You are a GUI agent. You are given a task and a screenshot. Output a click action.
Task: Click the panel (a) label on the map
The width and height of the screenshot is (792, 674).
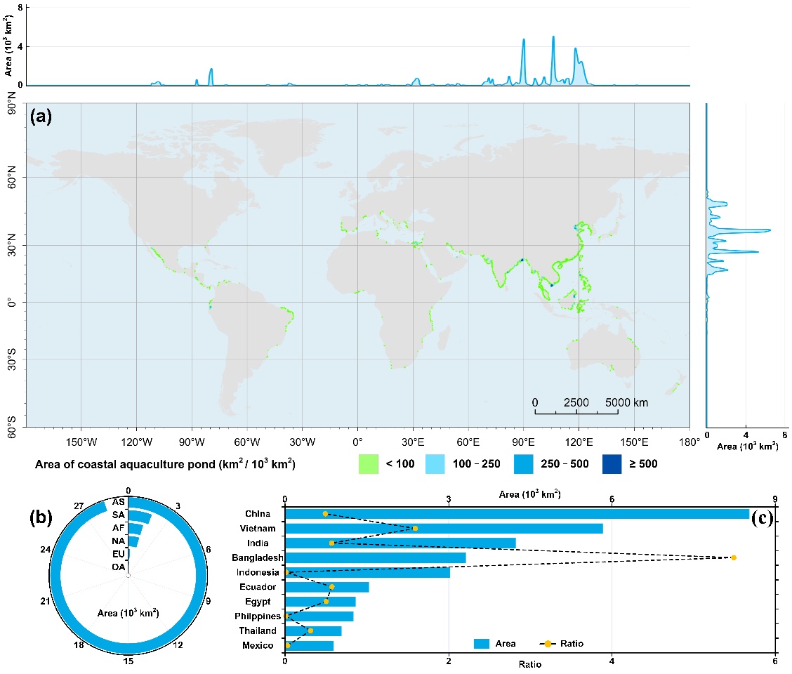[x=40, y=117]
